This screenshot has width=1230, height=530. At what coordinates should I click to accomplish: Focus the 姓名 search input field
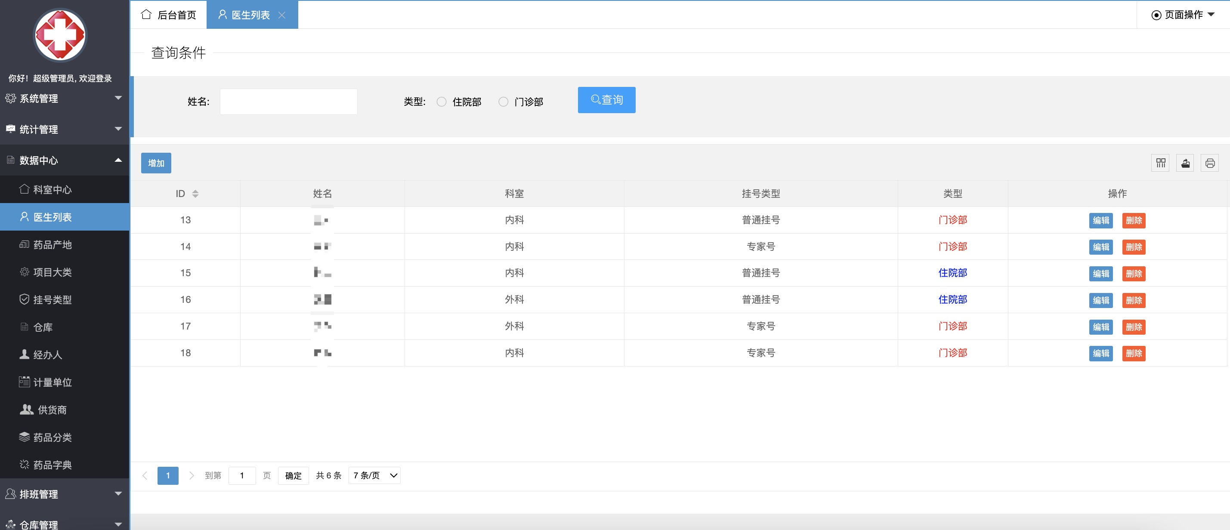tap(288, 102)
